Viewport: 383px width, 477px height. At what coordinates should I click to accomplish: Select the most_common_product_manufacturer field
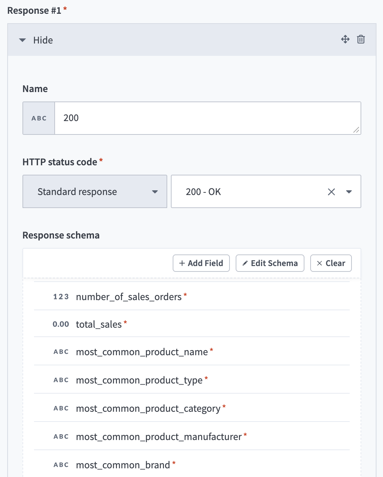click(x=159, y=437)
